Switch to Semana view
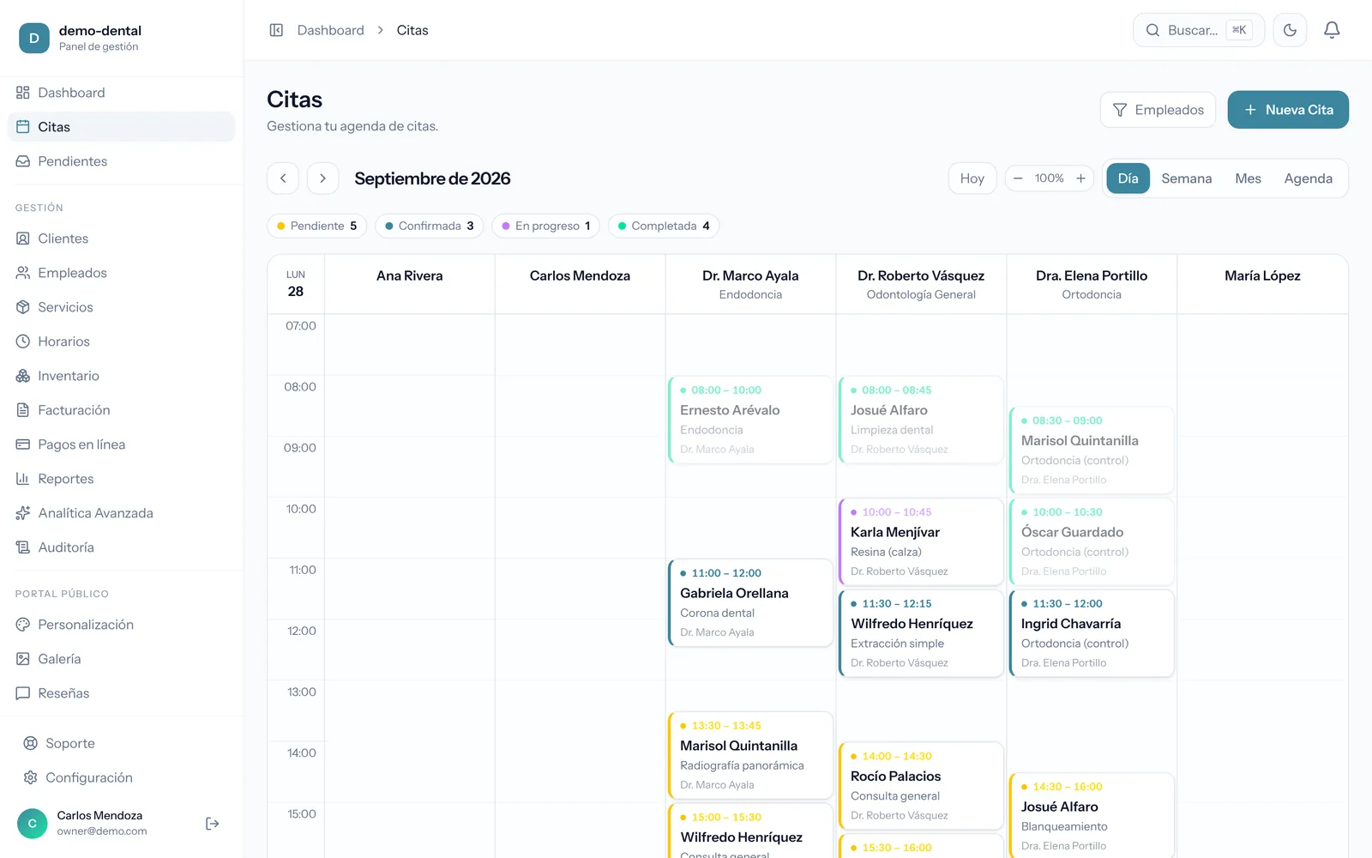The width and height of the screenshot is (1372, 858). click(x=1187, y=178)
